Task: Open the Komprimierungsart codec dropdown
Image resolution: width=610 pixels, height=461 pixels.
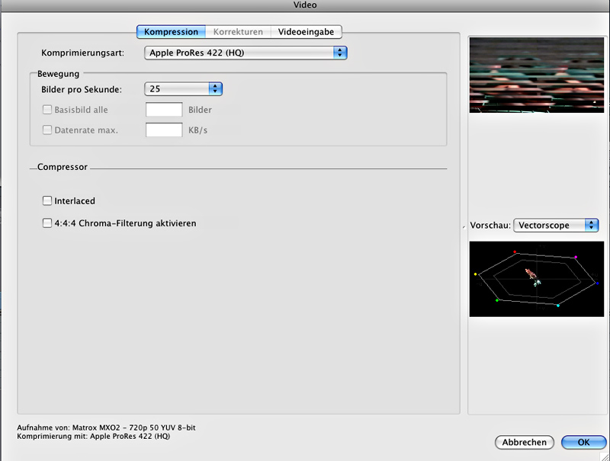Action: [x=246, y=53]
